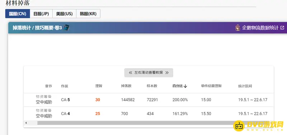287x135 pixels.
Task: Sort by the 百分比 column header
Action: point(178,86)
